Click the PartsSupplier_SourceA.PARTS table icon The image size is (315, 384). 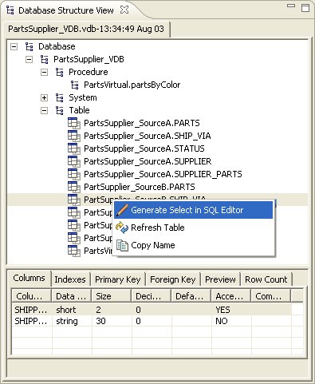73,123
